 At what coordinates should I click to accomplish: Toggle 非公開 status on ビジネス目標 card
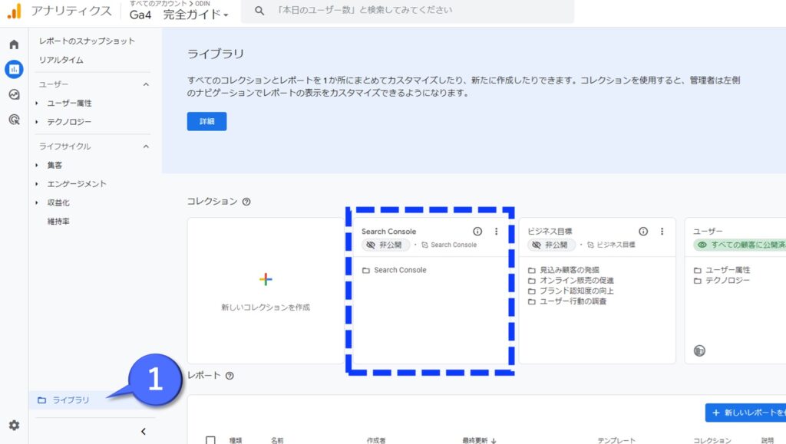[551, 245]
